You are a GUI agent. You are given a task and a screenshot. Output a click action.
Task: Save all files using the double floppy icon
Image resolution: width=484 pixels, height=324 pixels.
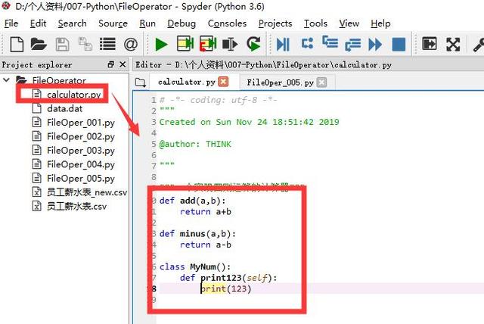[85, 44]
